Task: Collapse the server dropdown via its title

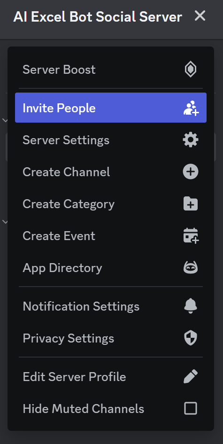Action: click(x=98, y=17)
